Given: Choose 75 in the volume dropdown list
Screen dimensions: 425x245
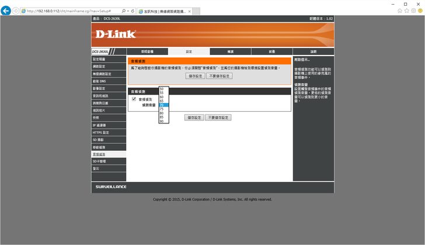Looking at the screenshot, I should click(x=163, y=109).
